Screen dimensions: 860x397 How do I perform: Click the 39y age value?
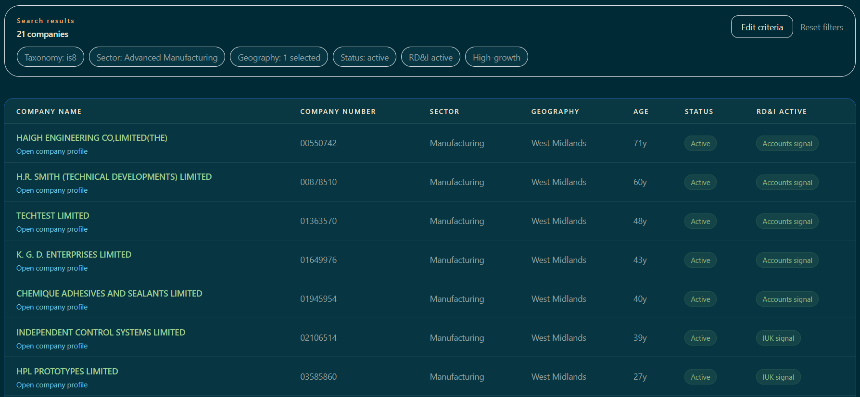click(x=640, y=338)
